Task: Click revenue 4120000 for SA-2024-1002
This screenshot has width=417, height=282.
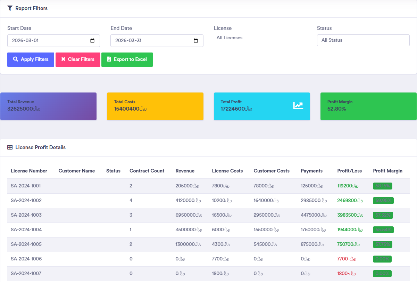Action: [189, 201]
